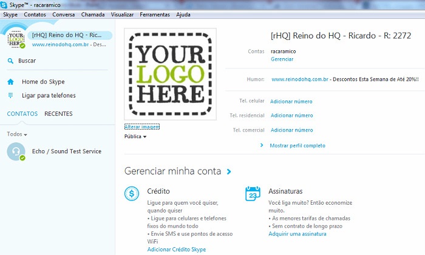Click the Adquirir uma assinatura link
Image resolution: width=425 pixels, height=255 pixels.
coord(297,234)
